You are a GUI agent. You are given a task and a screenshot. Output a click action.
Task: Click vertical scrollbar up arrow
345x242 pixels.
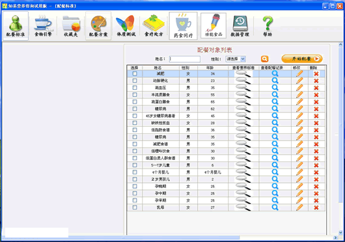pos(340,45)
